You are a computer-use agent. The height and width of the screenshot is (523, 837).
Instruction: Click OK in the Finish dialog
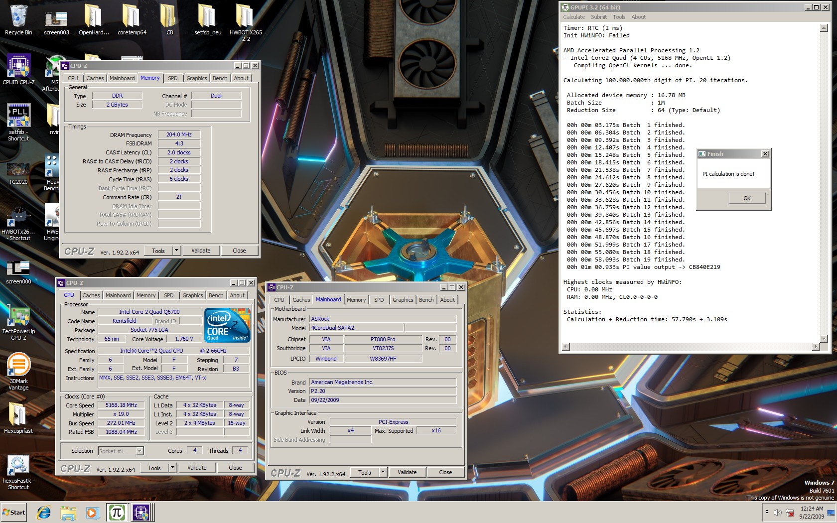(747, 198)
